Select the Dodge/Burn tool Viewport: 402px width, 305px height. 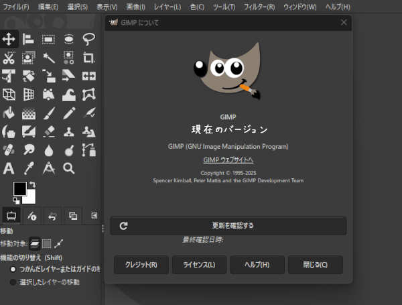pyautogui.click(x=69, y=149)
